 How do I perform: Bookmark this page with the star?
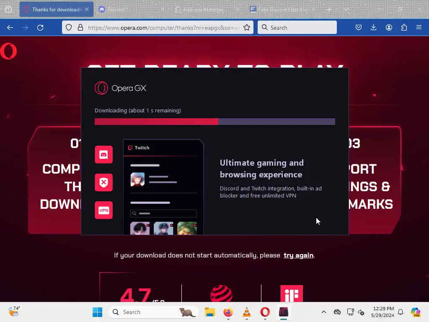(x=246, y=27)
